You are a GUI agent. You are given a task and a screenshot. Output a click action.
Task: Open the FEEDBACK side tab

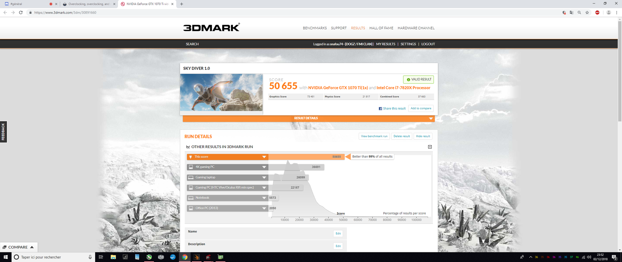[x=3, y=132]
